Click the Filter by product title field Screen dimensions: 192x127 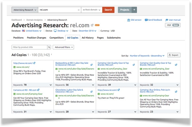coord(30,47)
